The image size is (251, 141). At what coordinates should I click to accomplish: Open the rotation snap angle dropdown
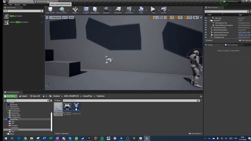(x=180, y=17)
